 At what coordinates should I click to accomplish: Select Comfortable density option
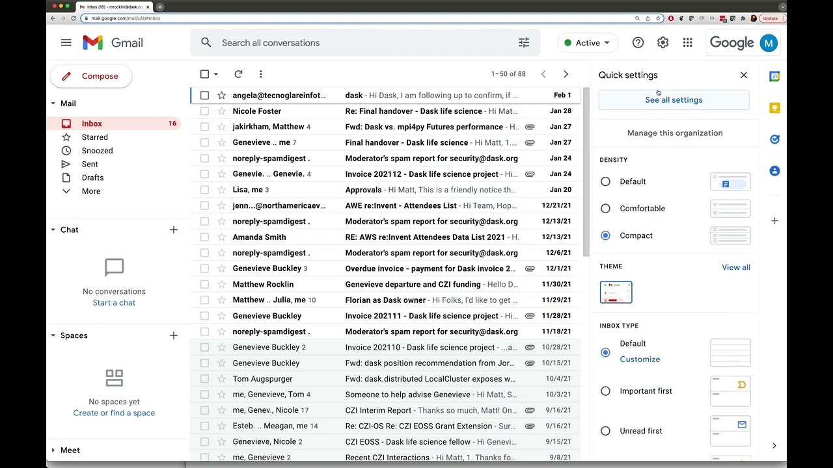click(x=605, y=209)
